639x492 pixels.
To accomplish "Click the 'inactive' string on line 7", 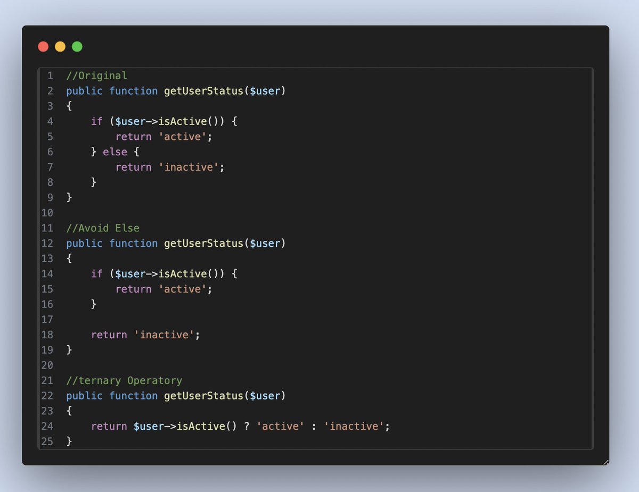I will click(x=188, y=167).
